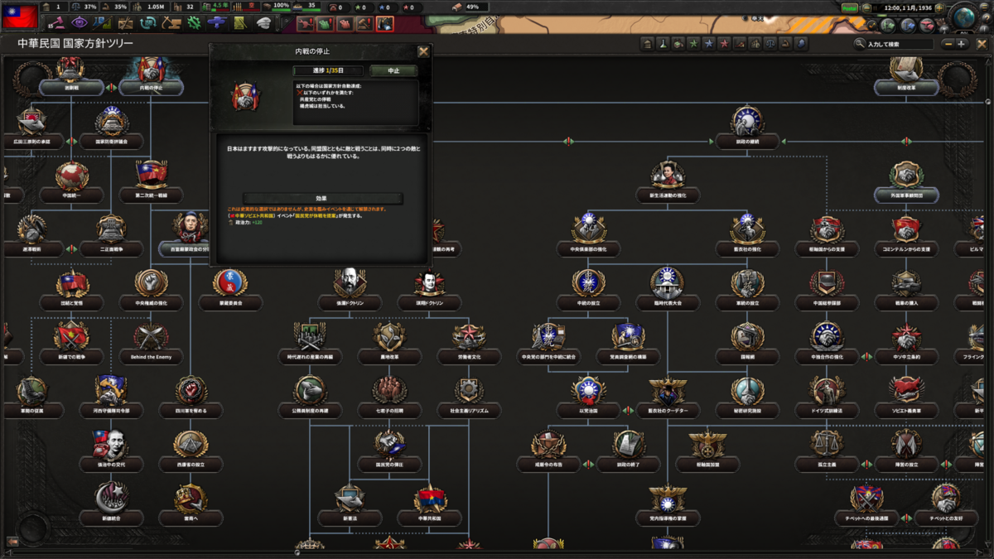Toggle the flexed arm focus filter
This screenshot has height=559, width=994.
pyautogui.click(x=785, y=44)
